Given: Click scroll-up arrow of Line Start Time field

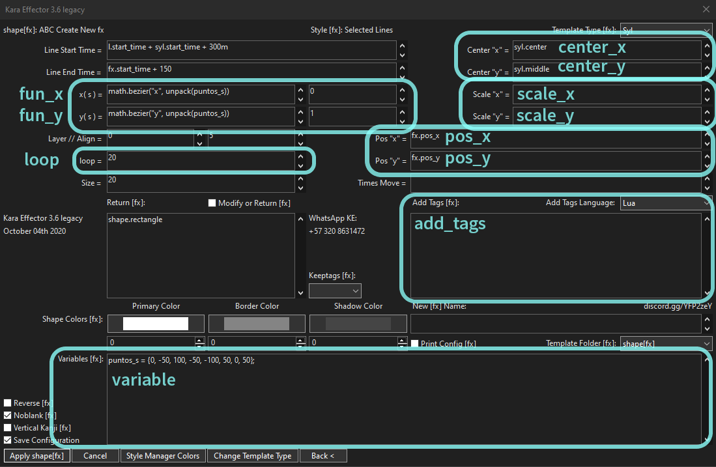Looking at the screenshot, I should (402, 46).
